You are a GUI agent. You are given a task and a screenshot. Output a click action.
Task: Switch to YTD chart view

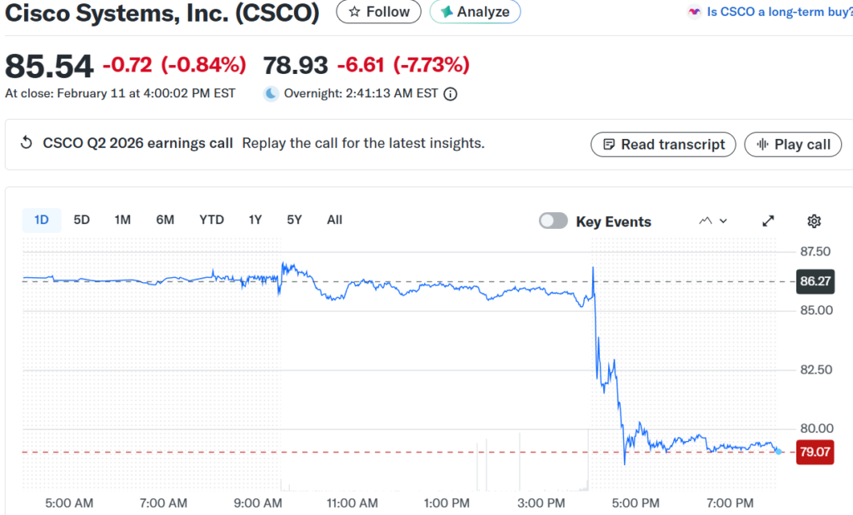pos(212,220)
